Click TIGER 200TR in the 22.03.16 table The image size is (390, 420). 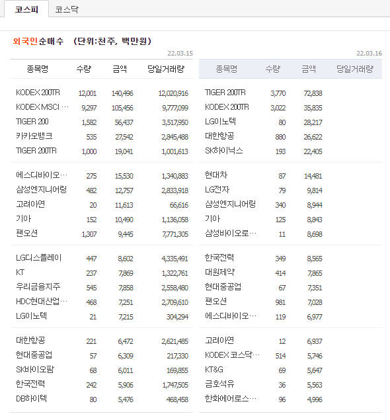point(225,93)
